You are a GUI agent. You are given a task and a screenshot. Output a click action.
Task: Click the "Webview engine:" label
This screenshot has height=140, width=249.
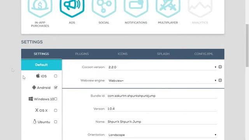click(x=93, y=80)
